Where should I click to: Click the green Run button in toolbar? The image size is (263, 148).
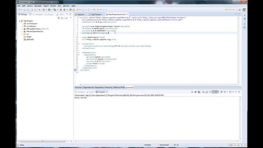click(49, 10)
